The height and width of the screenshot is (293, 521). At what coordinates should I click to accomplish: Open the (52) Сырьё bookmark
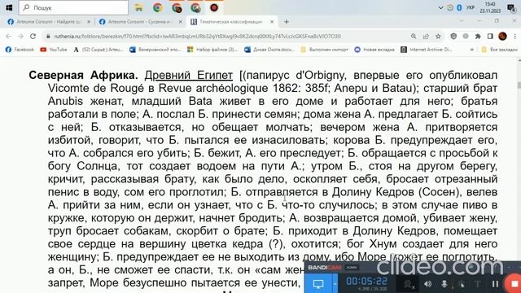98,50
